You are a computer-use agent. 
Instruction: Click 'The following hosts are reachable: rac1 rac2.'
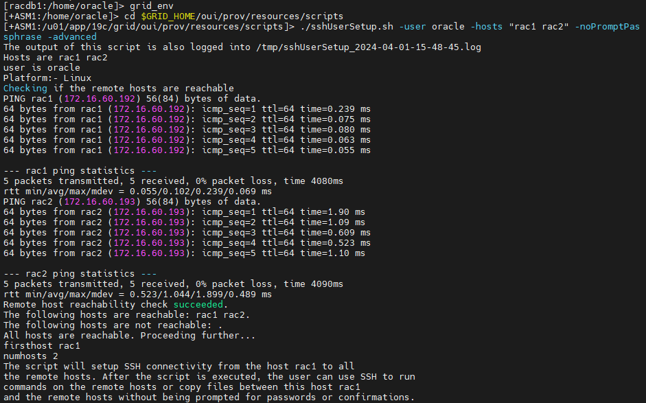[126, 315]
